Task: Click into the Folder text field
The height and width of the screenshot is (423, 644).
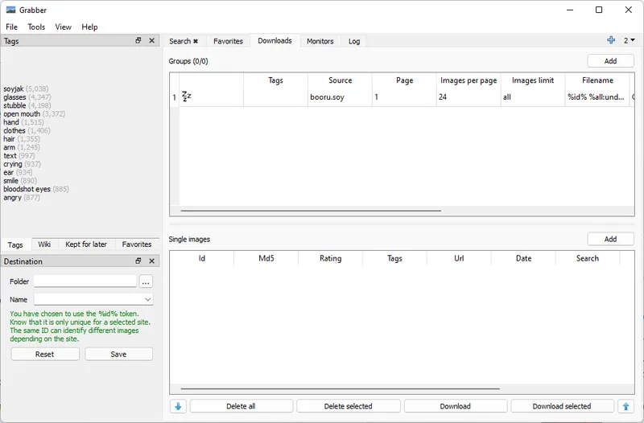Action: tap(85, 281)
